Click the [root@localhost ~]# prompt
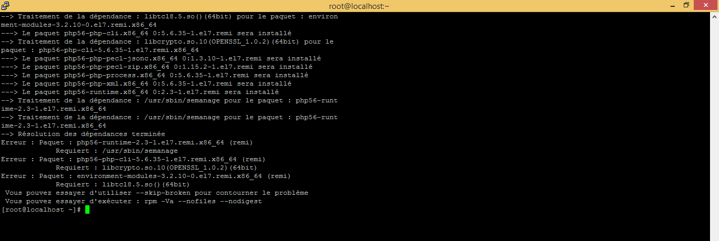 (x=41, y=209)
